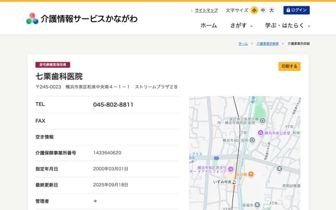Open 介護事業所検索 breadcrumb link
The width and height of the screenshot is (336, 210).
268,44
